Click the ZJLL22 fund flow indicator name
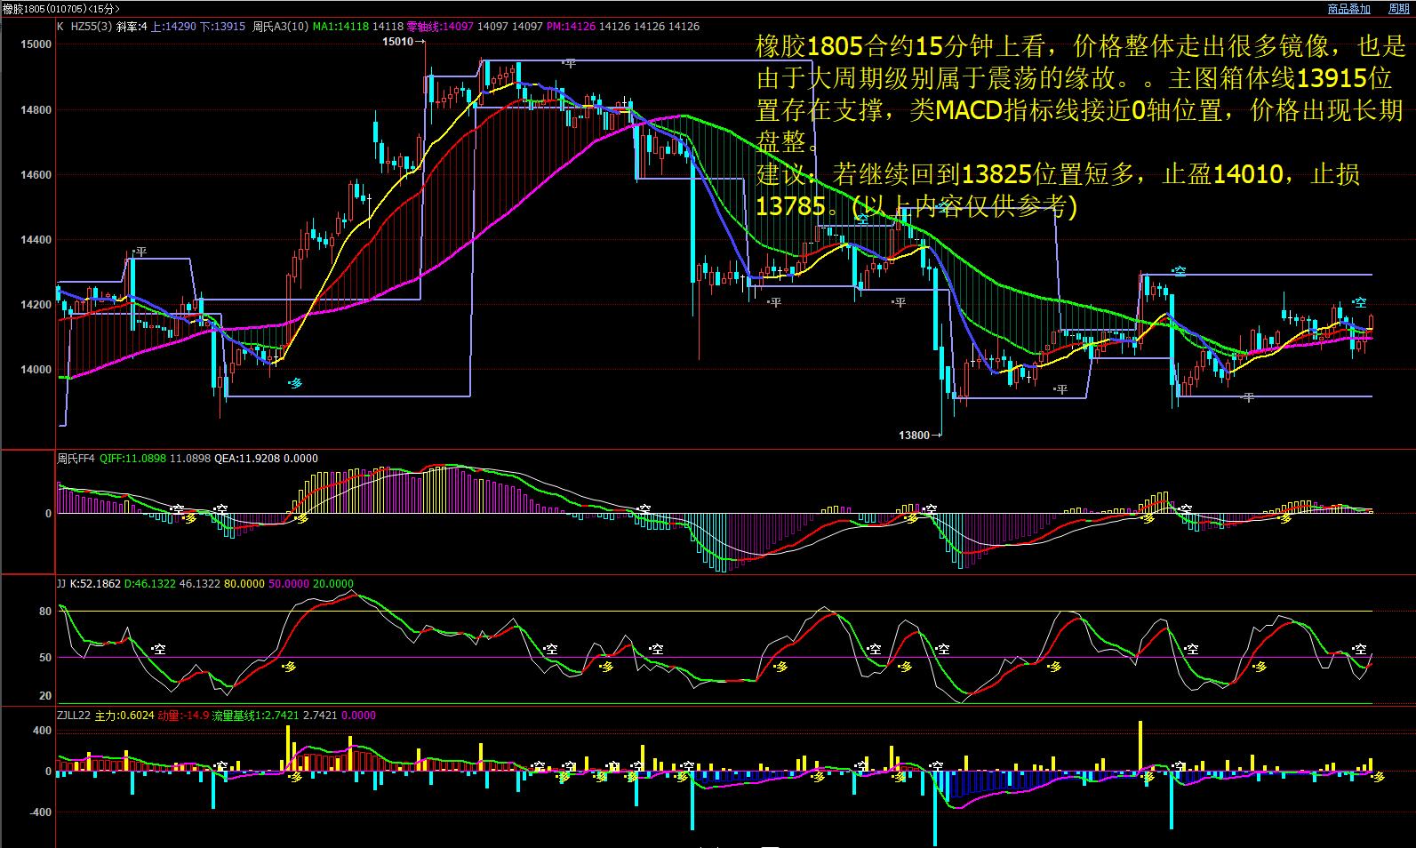 click(73, 716)
